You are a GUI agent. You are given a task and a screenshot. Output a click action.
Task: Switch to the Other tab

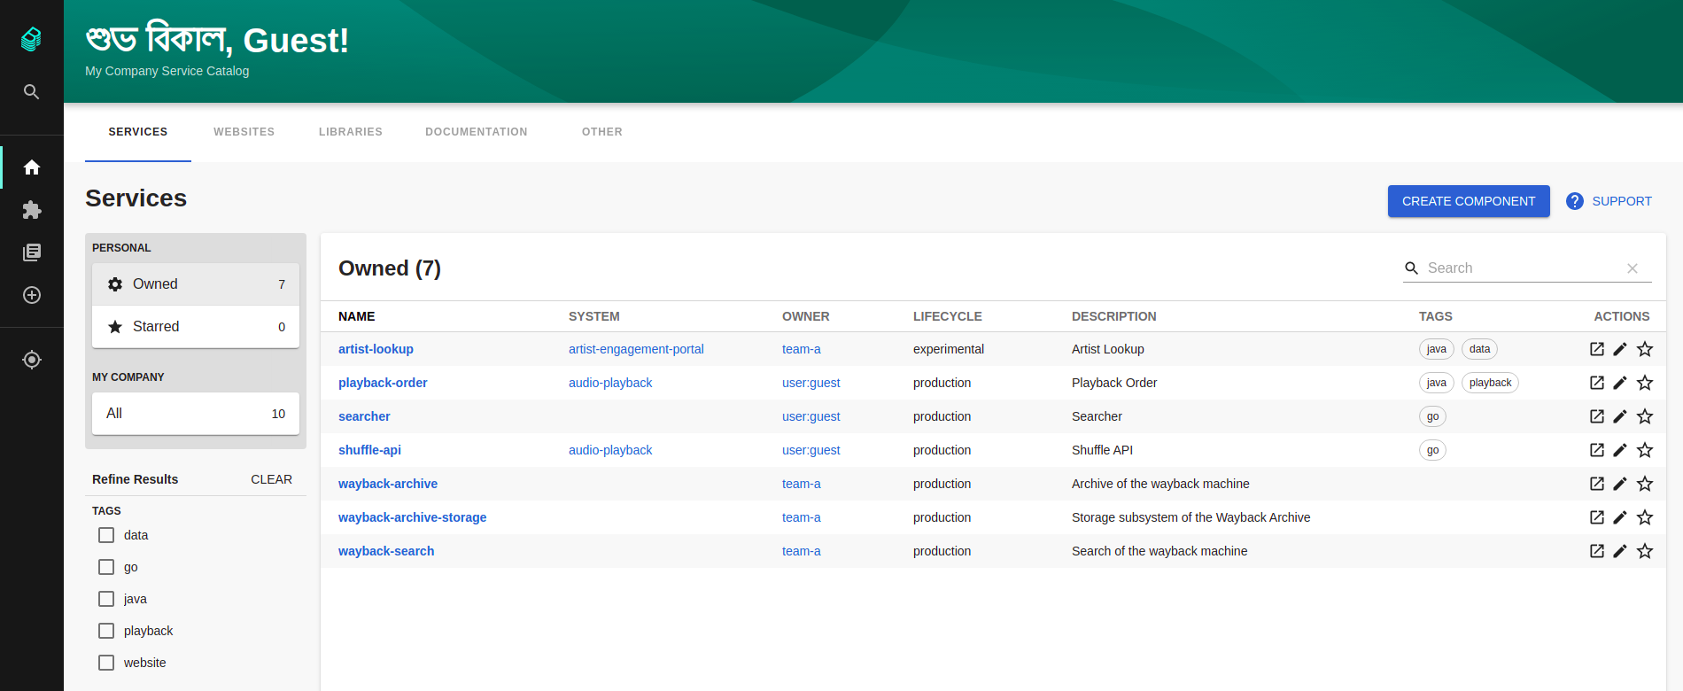coord(602,132)
